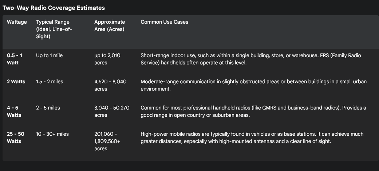The image size is (379, 171).
Task: Select the "10 - 30+ miles" cell
Action: point(52,134)
